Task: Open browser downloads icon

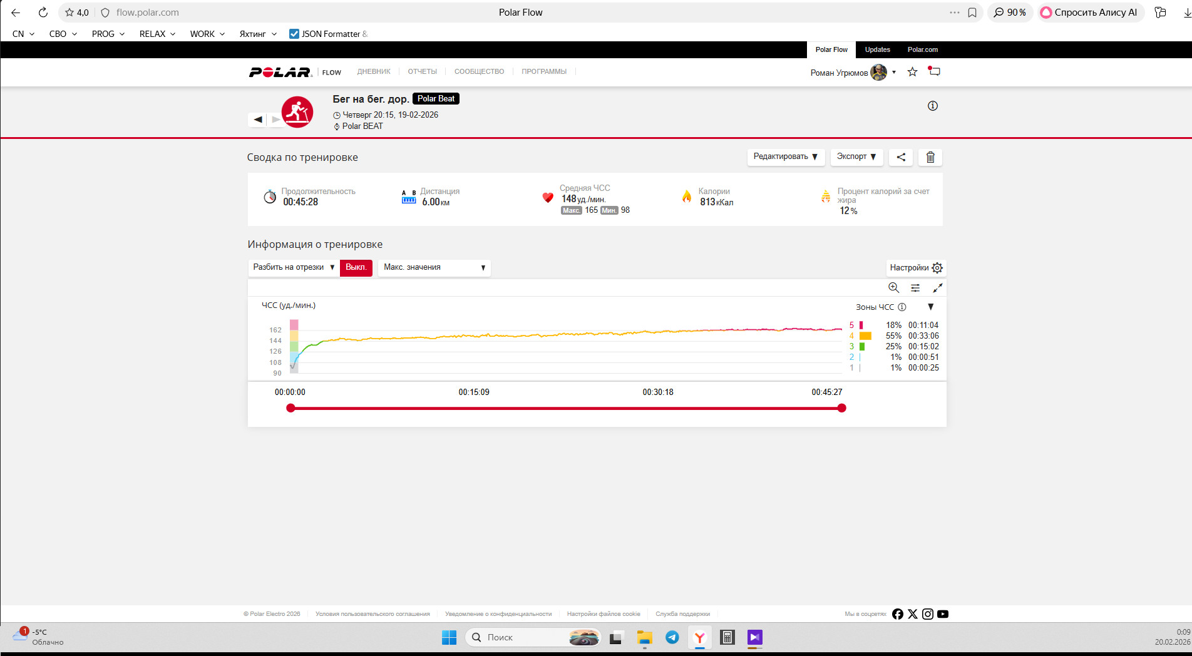Action: click(x=1187, y=13)
